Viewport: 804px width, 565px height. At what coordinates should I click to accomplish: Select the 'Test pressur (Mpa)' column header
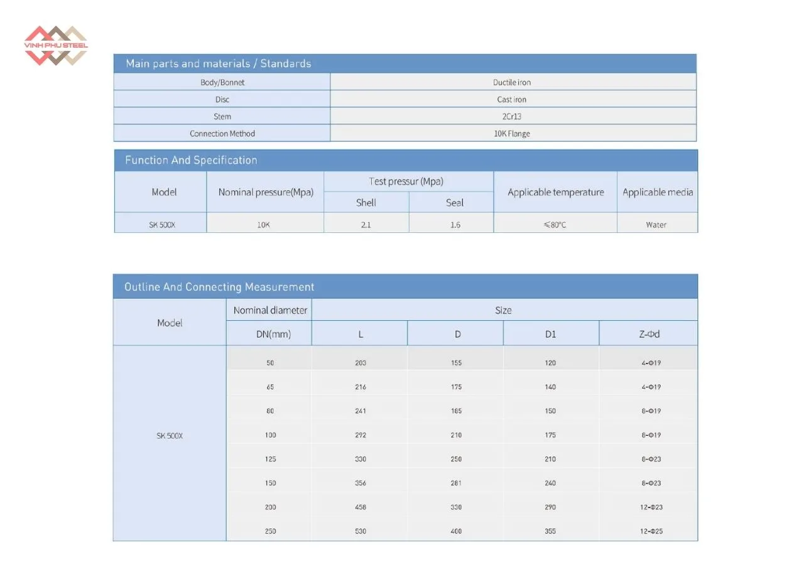[406, 181]
